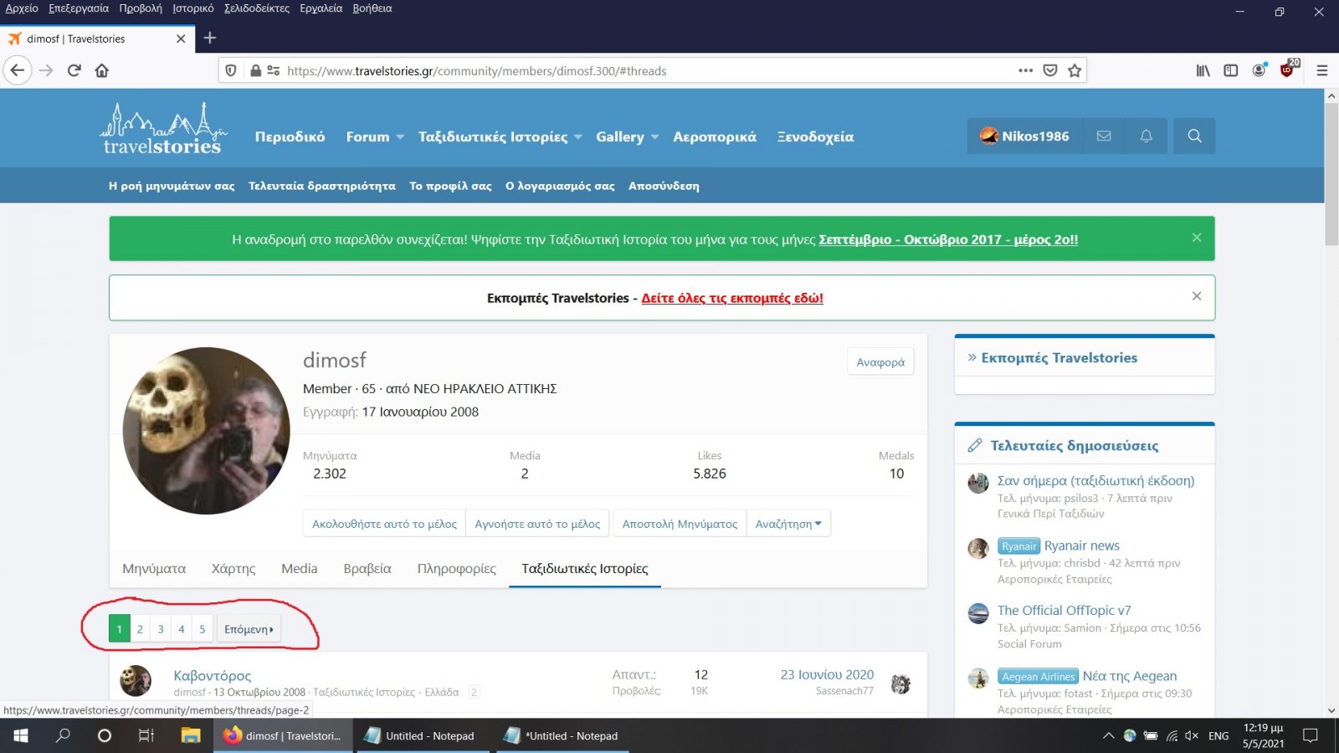1339x753 pixels.
Task: Save page to Pocket icon
Action: coord(1050,70)
